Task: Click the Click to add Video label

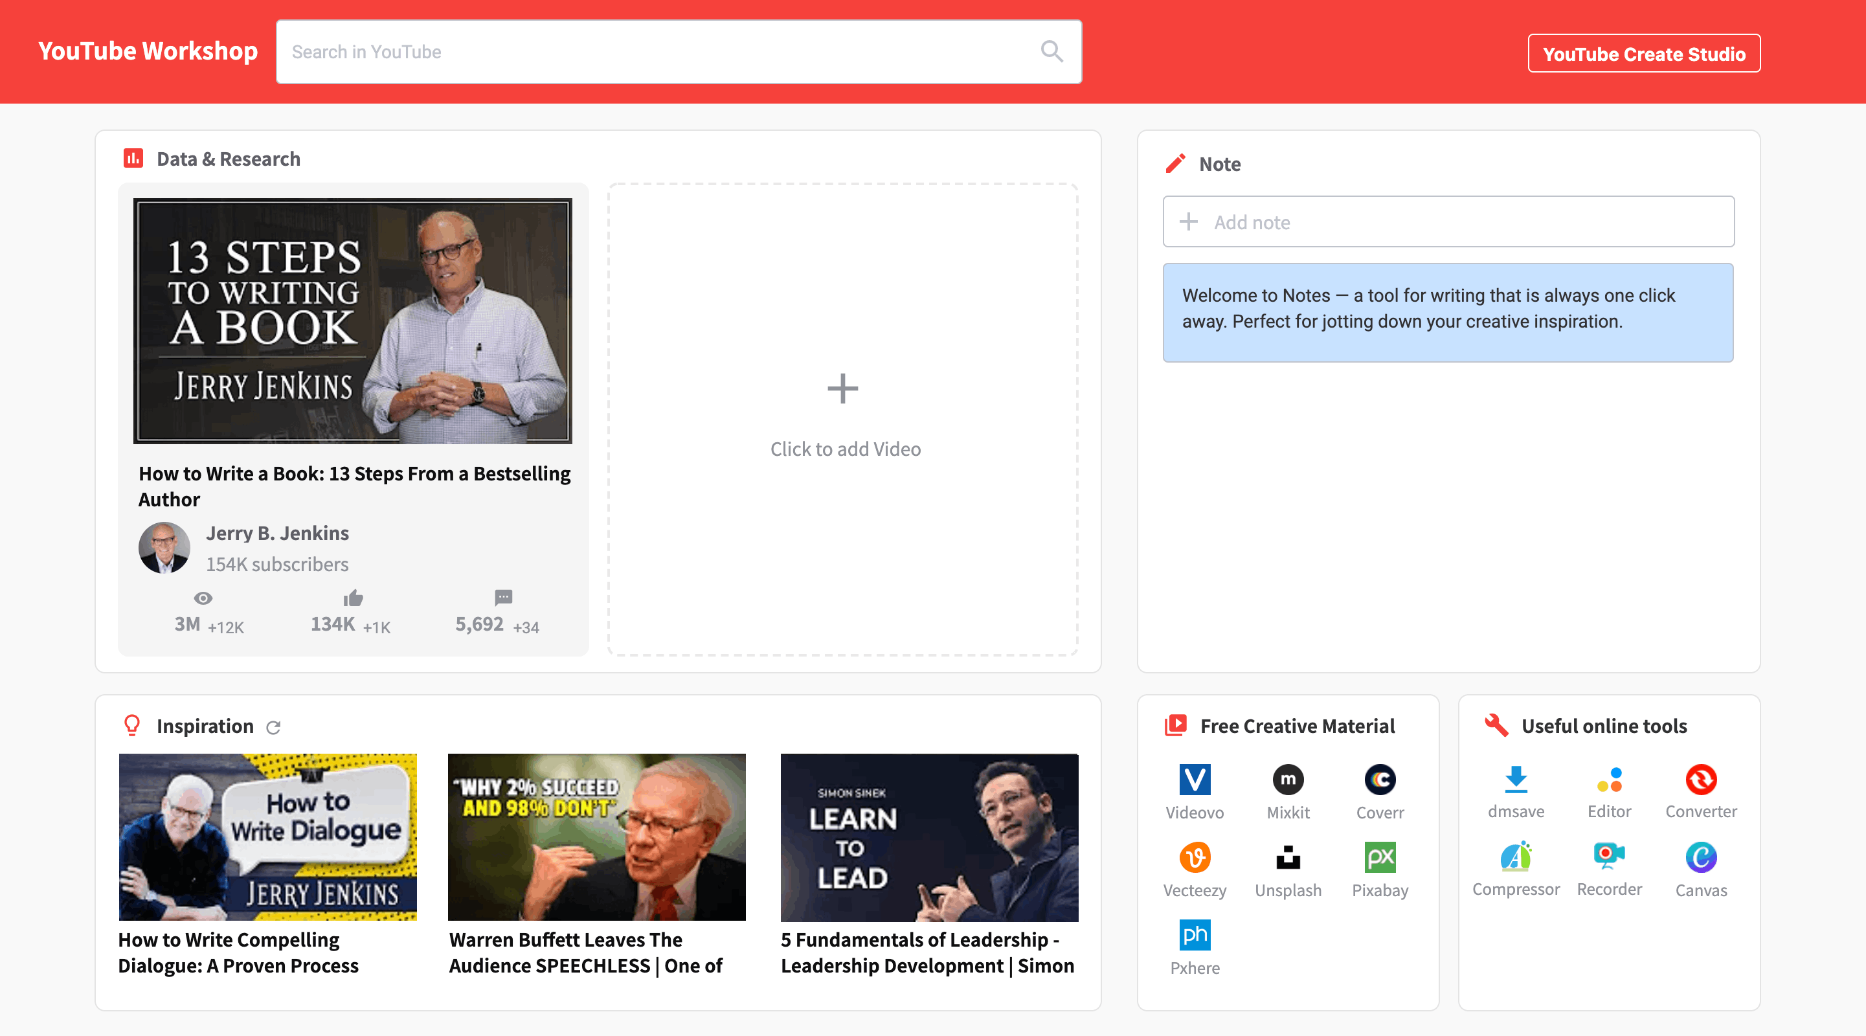Action: point(846,449)
